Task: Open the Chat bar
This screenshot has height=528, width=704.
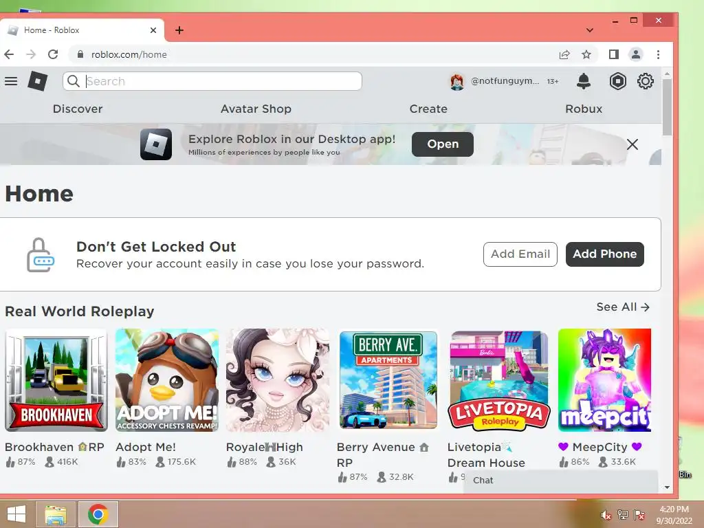Action: click(561, 481)
